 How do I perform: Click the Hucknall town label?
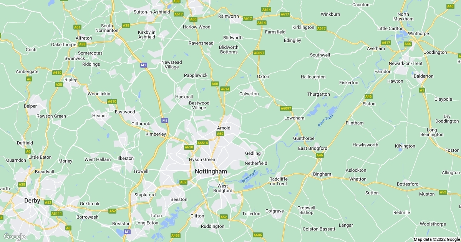point(184,97)
